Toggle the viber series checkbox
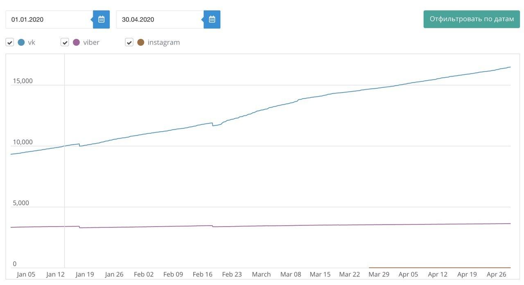Screen dimensions: 524x285 (x=65, y=42)
